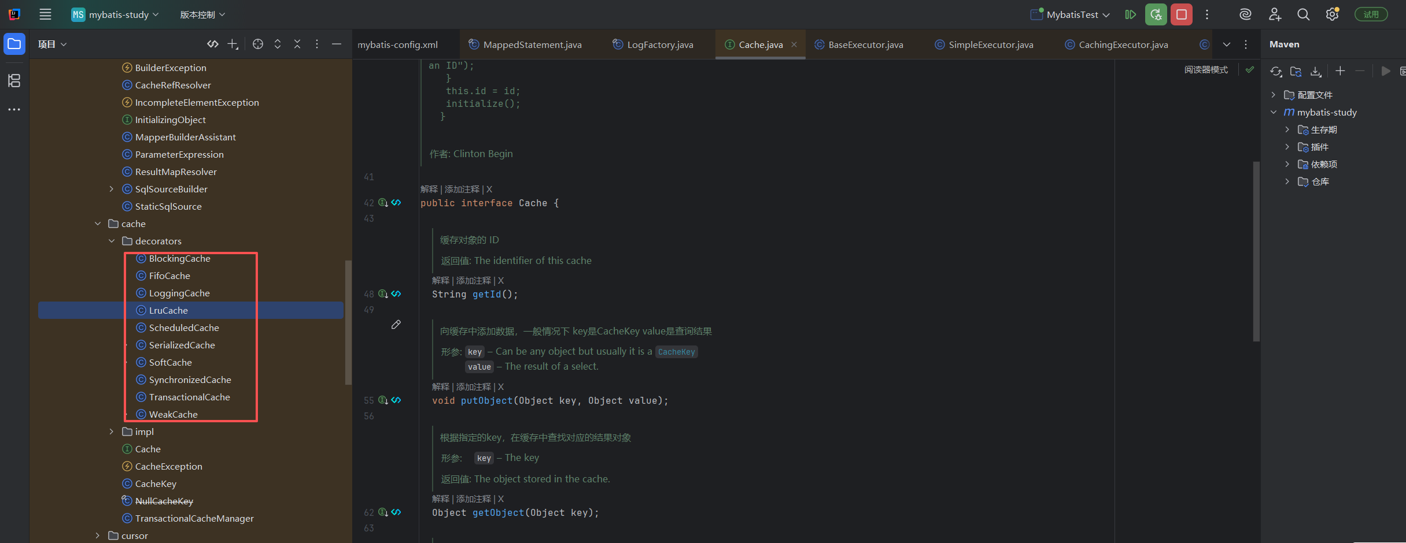Show hidden editor tabs dropdown
The height and width of the screenshot is (543, 1406).
[1227, 44]
